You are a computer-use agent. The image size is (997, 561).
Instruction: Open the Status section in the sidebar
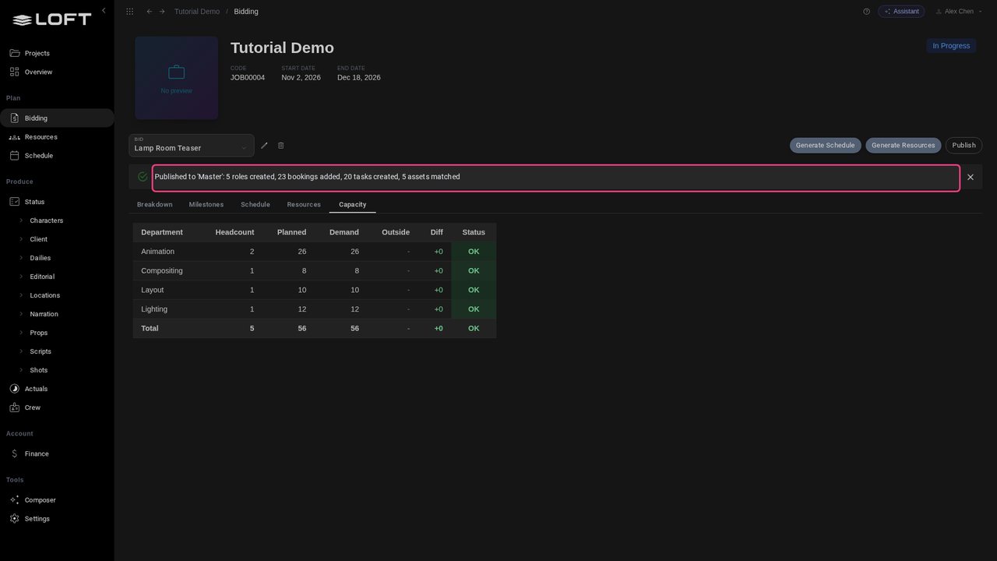[x=57, y=202]
